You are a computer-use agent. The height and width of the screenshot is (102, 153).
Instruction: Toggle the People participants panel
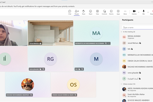77,12
